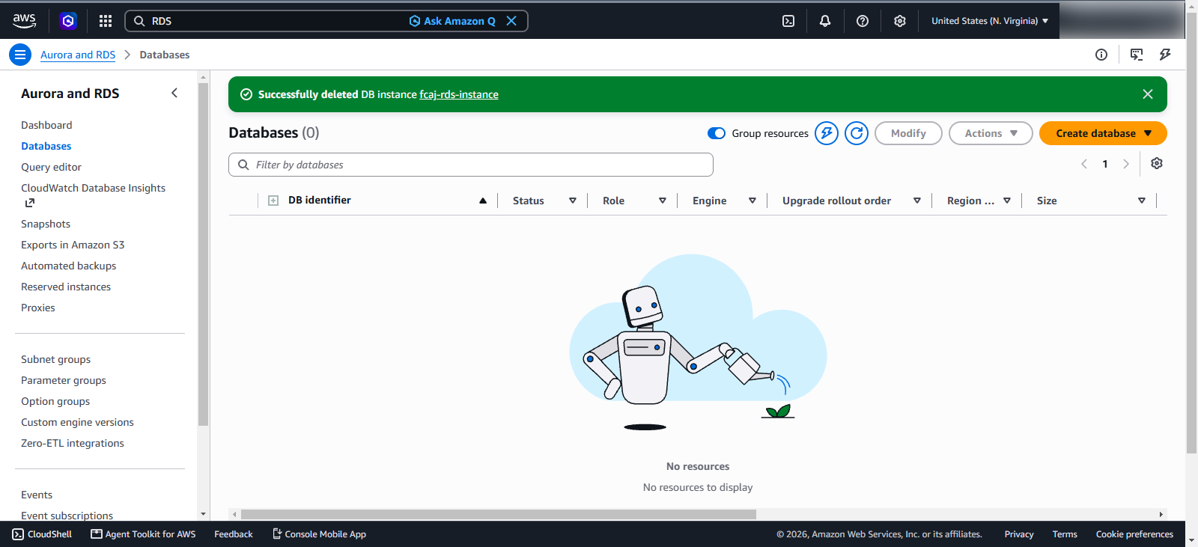Go to Parameter groups
Image resolution: width=1198 pixels, height=547 pixels.
tap(64, 380)
